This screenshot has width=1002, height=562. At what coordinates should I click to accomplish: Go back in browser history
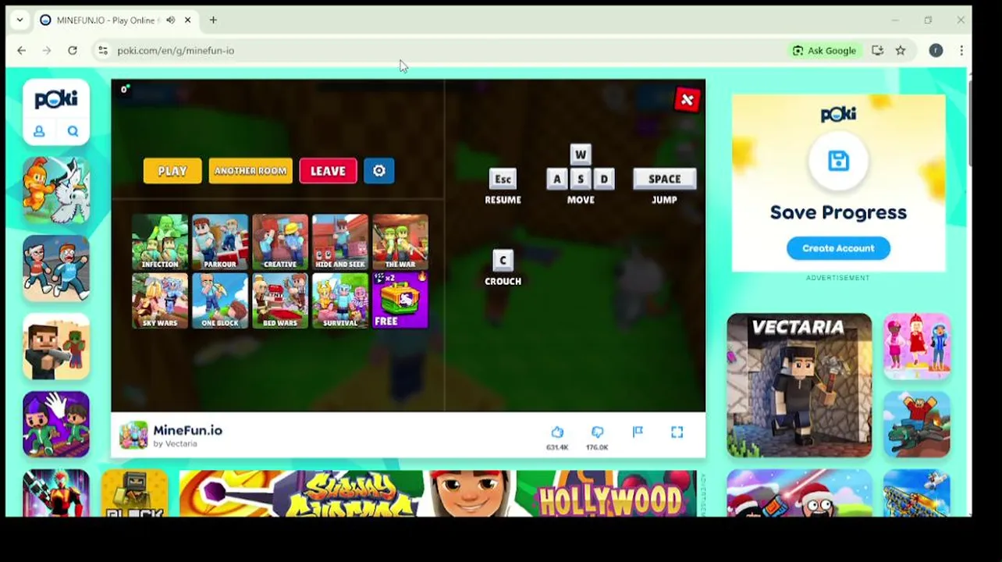point(22,51)
